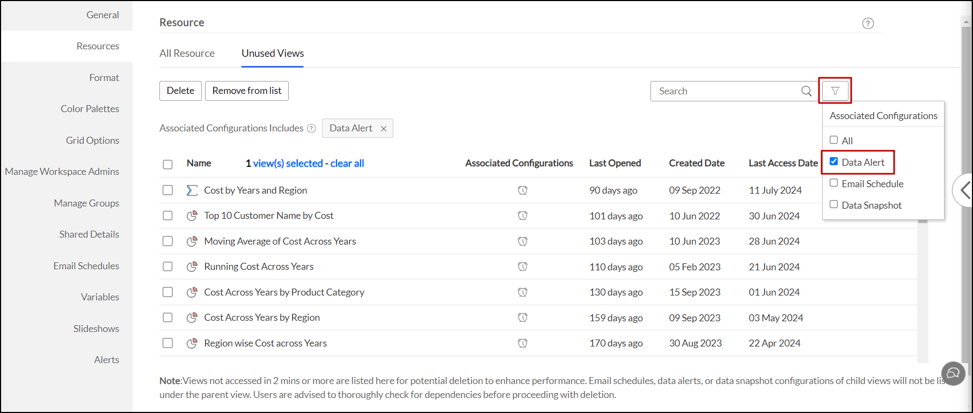The height and width of the screenshot is (413, 973).
Task: Click the clear all link
Action: point(347,164)
